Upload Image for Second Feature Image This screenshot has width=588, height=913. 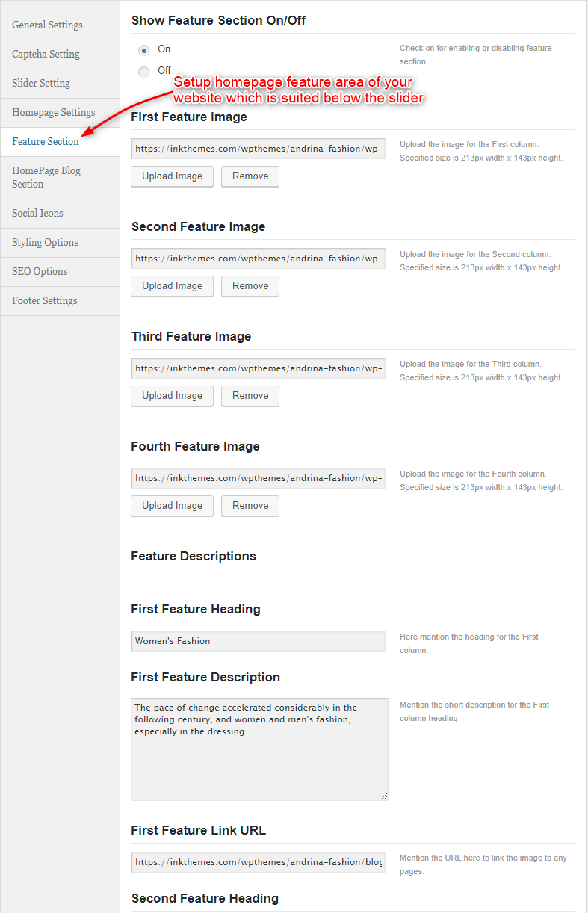(172, 286)
